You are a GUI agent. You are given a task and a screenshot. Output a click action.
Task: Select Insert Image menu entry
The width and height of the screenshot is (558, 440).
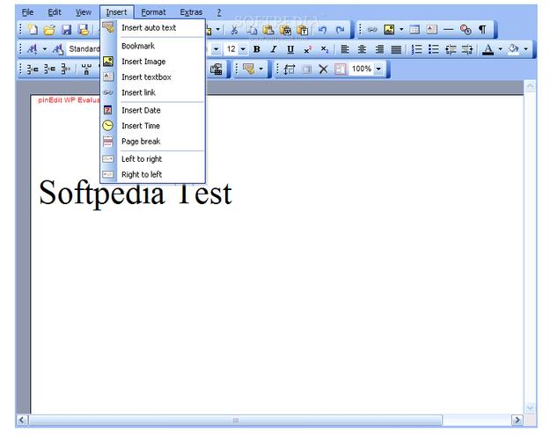152,62
